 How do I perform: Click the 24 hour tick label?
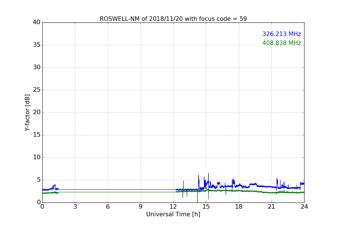tap(304, 207)
